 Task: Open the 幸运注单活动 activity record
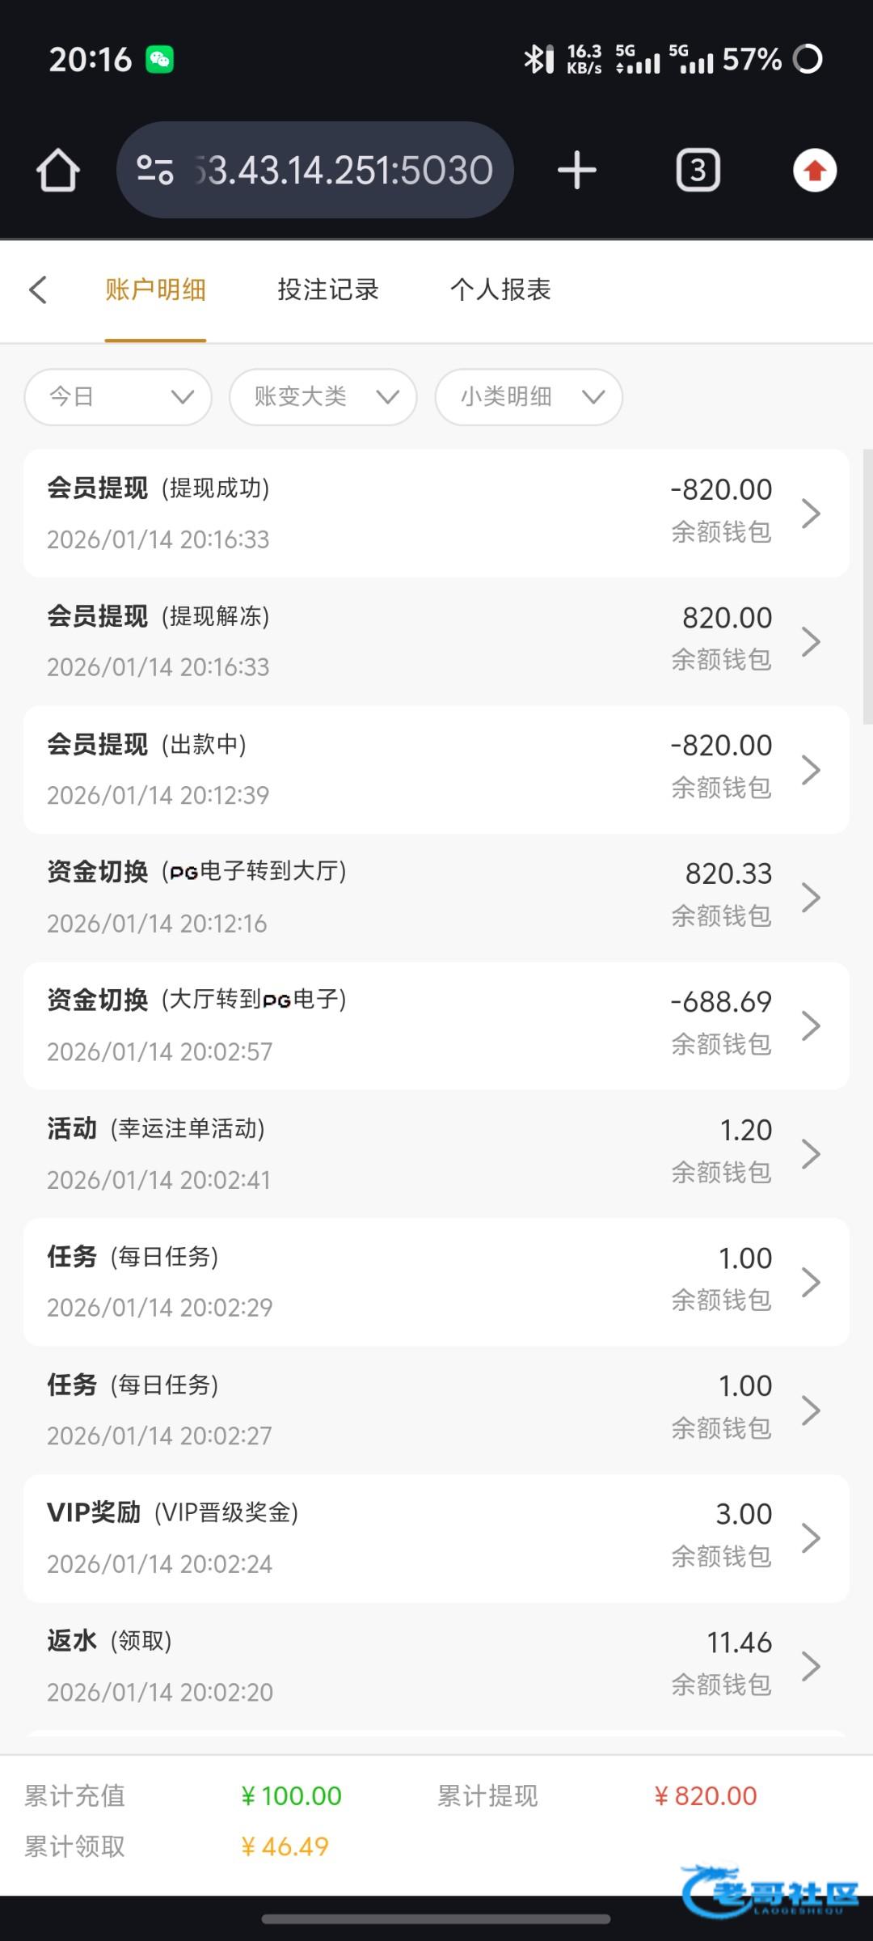[436, 1153]
